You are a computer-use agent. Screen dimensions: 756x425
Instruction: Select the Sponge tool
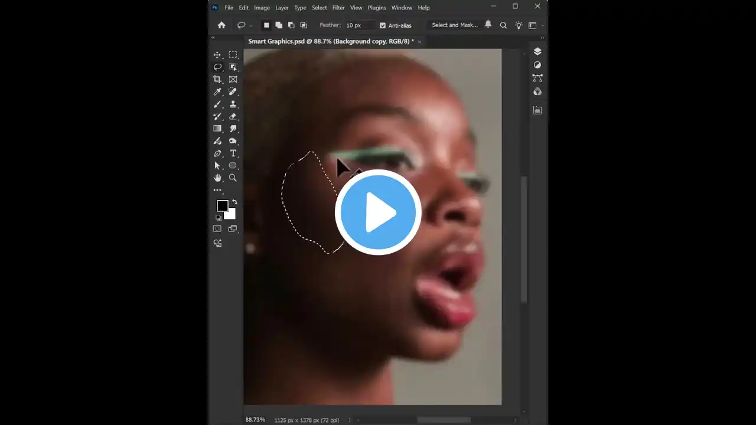233,141
